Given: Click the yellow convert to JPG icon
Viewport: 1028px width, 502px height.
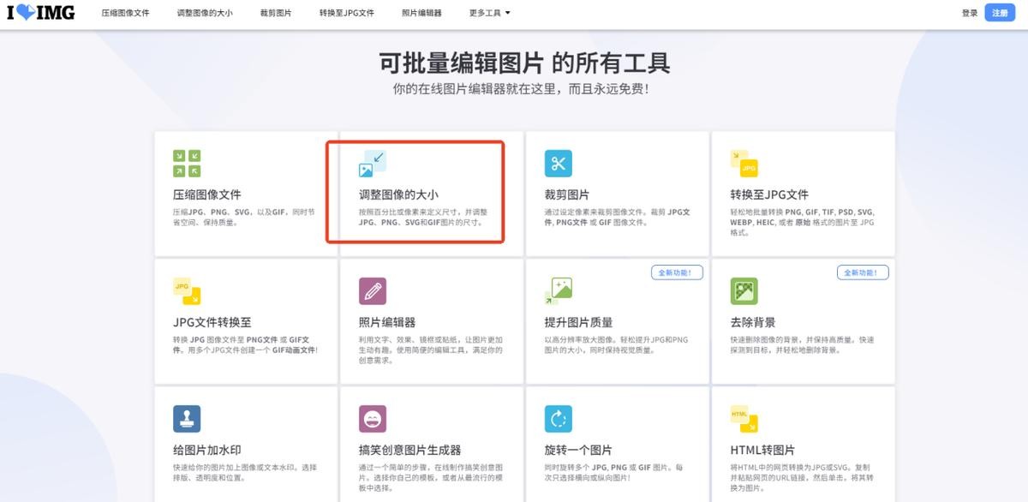Looking at the screenshot, I should pyautogui.click(x=744, y=163).
